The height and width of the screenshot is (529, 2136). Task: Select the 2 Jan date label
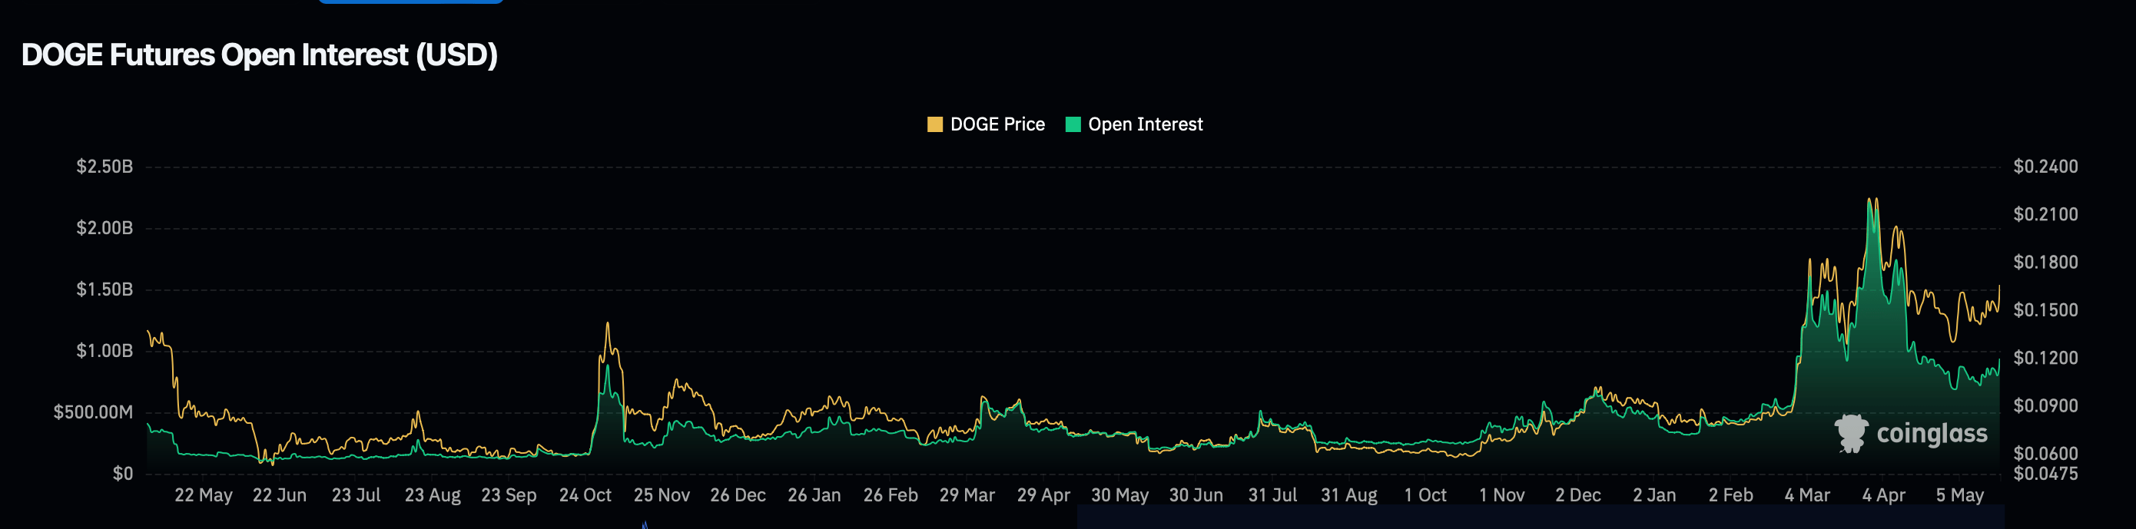coord(1654,495)
